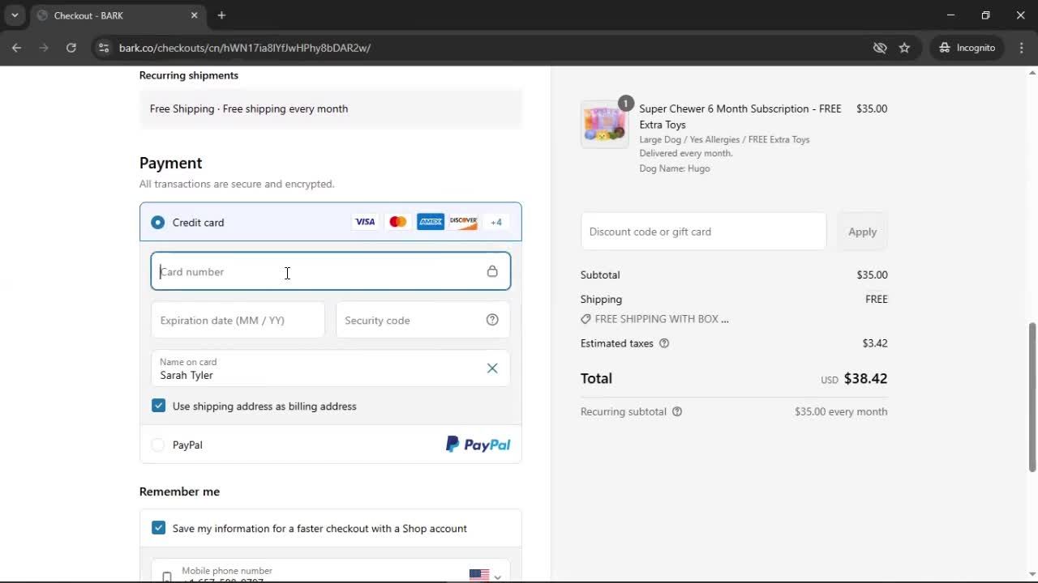This screenshot has height=583, width=1038.
Task: Reload the checkout page
Action: pyautogui.click(x=71, y=48)
